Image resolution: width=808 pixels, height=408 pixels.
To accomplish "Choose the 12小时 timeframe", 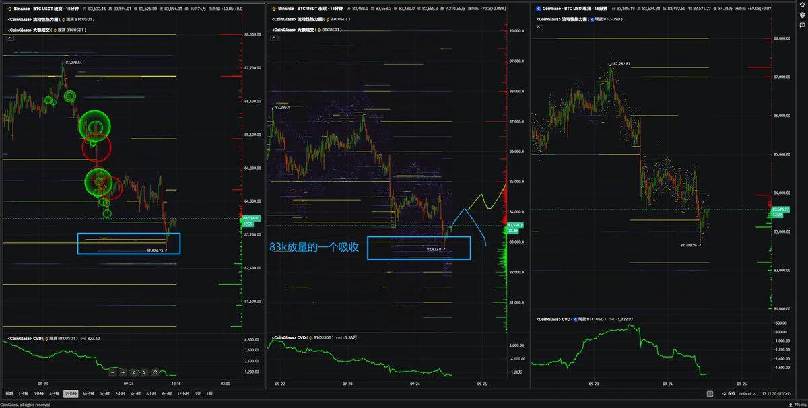I will 183,394.
